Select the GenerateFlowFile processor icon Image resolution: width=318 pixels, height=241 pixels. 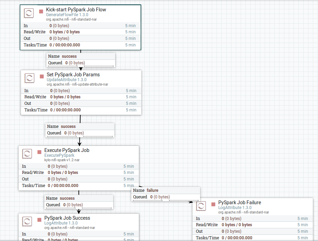point(29,13)
